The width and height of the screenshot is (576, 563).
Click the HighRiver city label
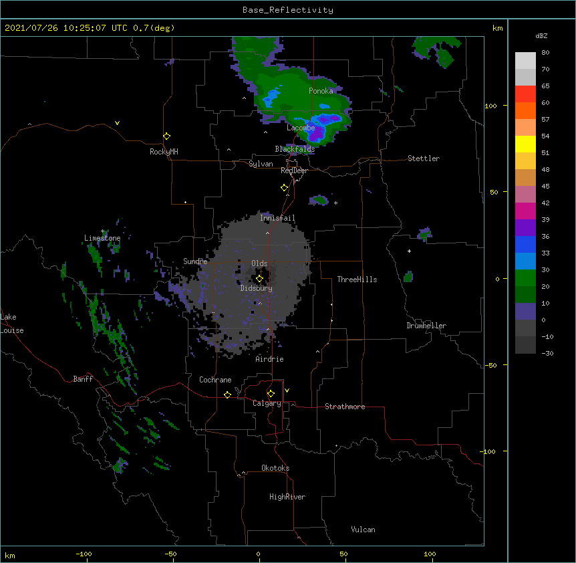click(287, 497)
